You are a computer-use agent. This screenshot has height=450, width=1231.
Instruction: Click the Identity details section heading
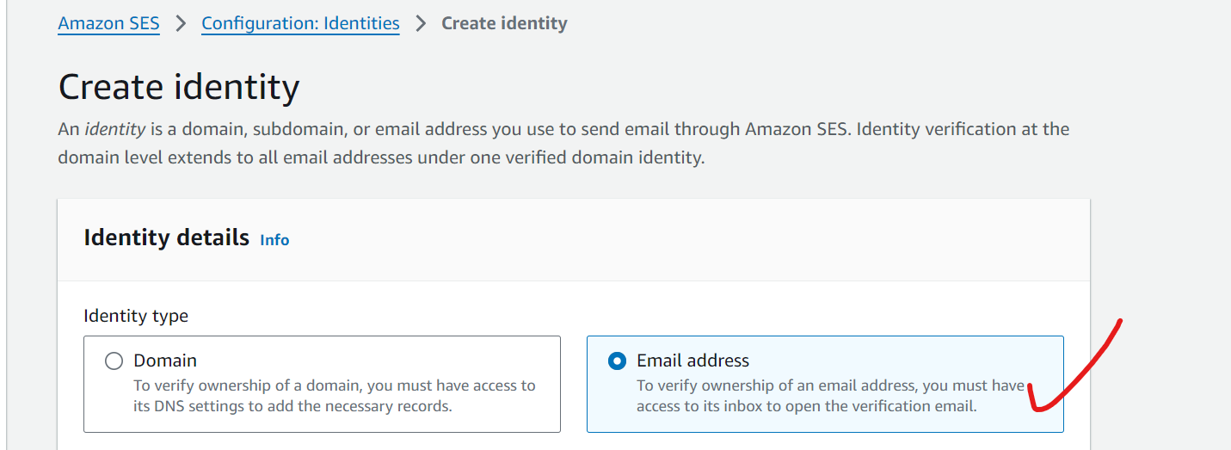coord(166,237)
